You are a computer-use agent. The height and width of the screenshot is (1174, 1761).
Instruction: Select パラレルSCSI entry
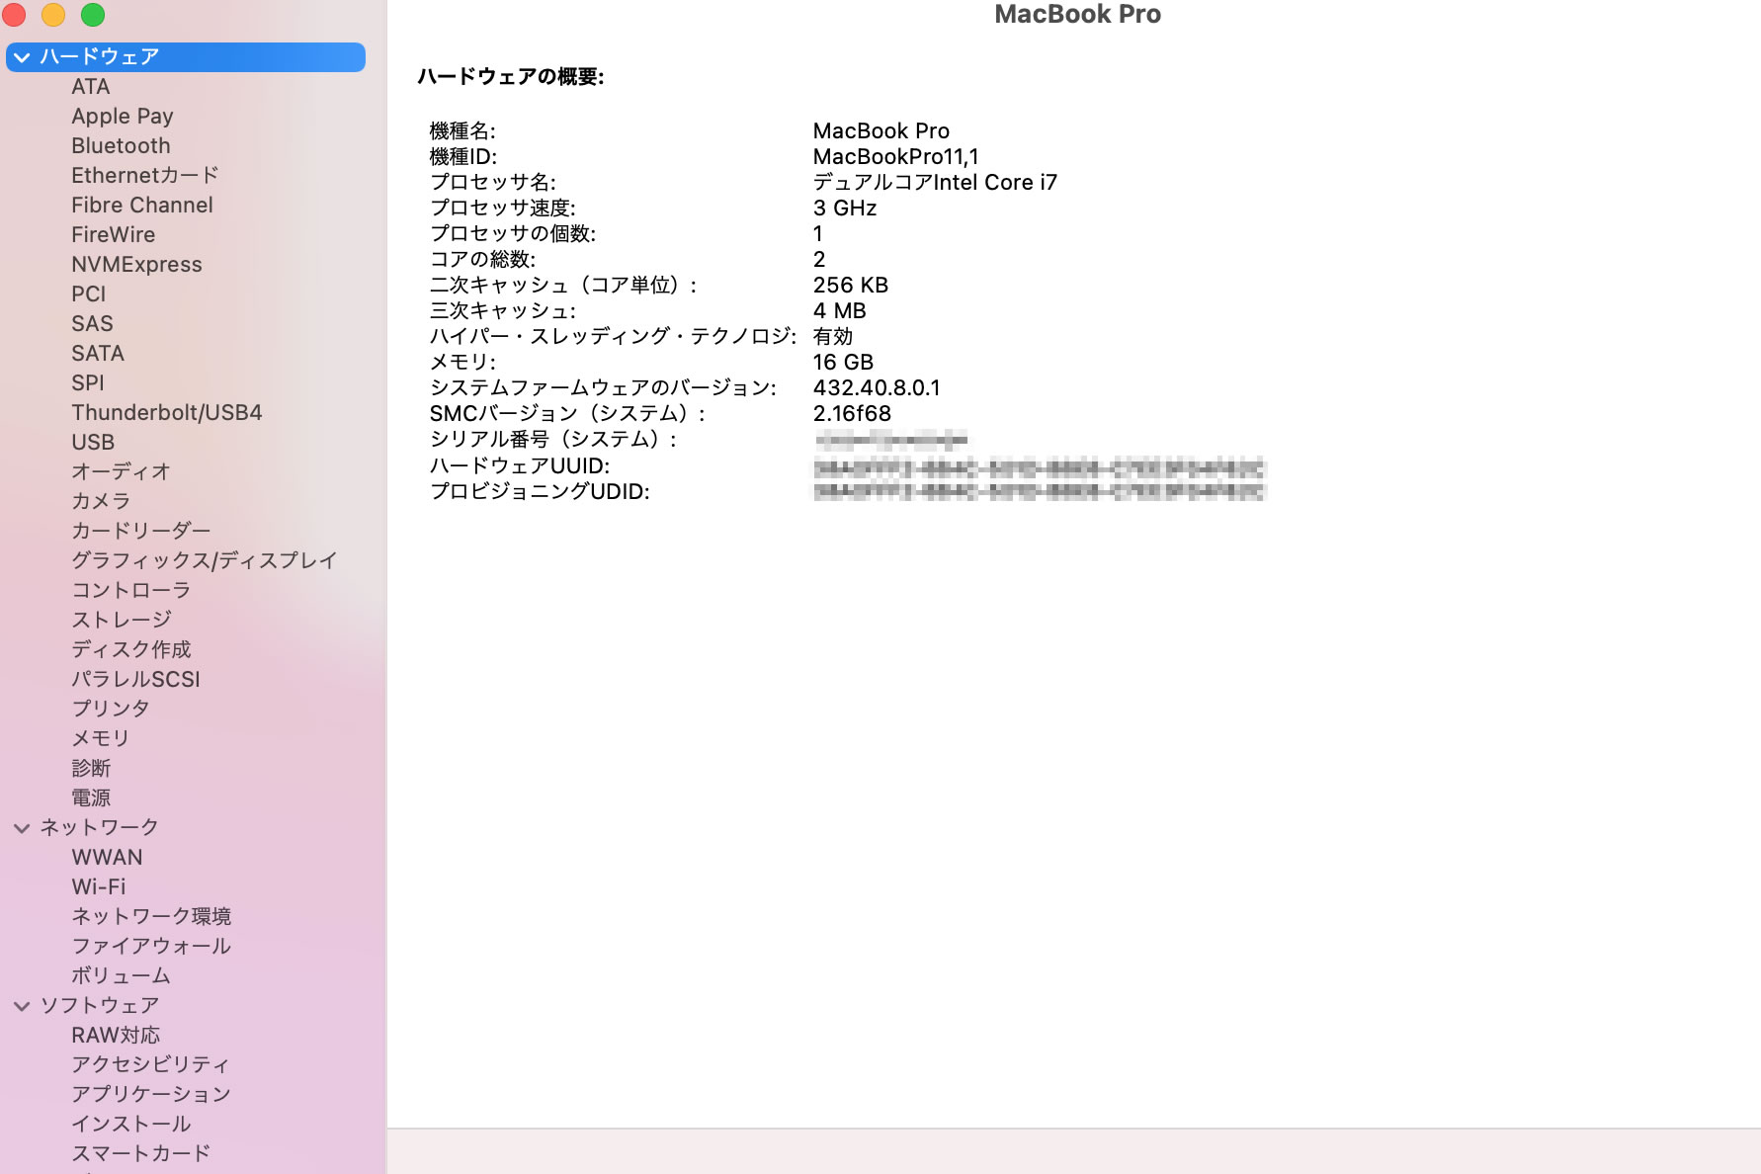click(x=136, y=680)
